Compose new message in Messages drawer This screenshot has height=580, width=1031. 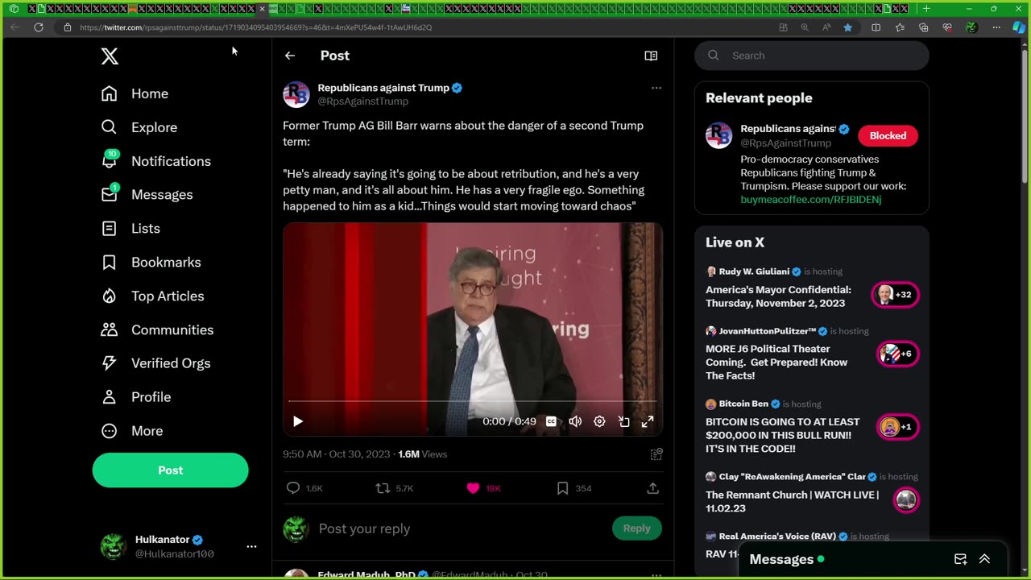pos(960,559)
